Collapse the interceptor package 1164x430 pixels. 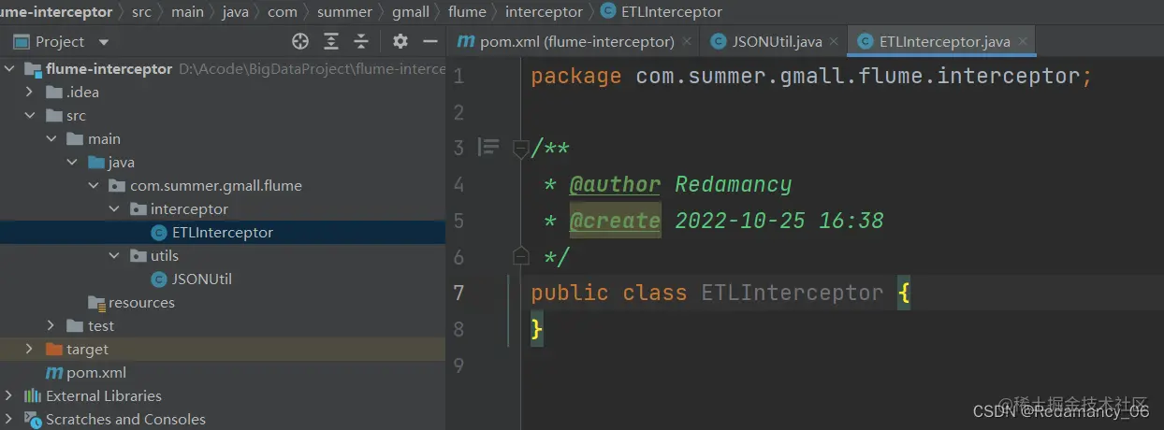pyautogui.click(x=113, y=208)
